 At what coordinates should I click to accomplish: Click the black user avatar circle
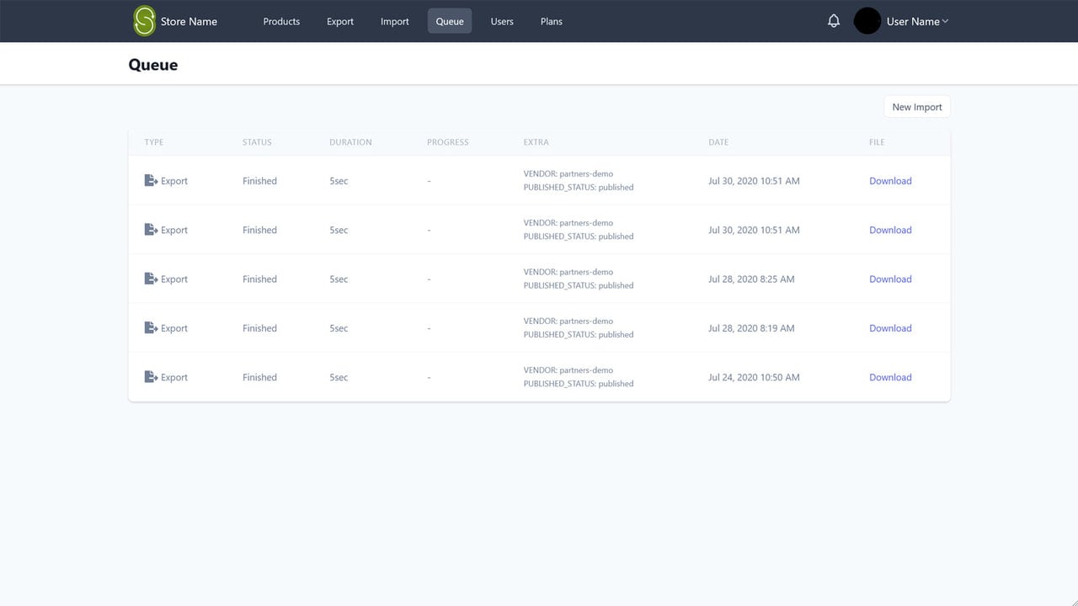click(867, 21)
